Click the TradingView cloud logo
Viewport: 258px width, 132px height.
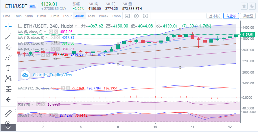click(x=25, y=75)
